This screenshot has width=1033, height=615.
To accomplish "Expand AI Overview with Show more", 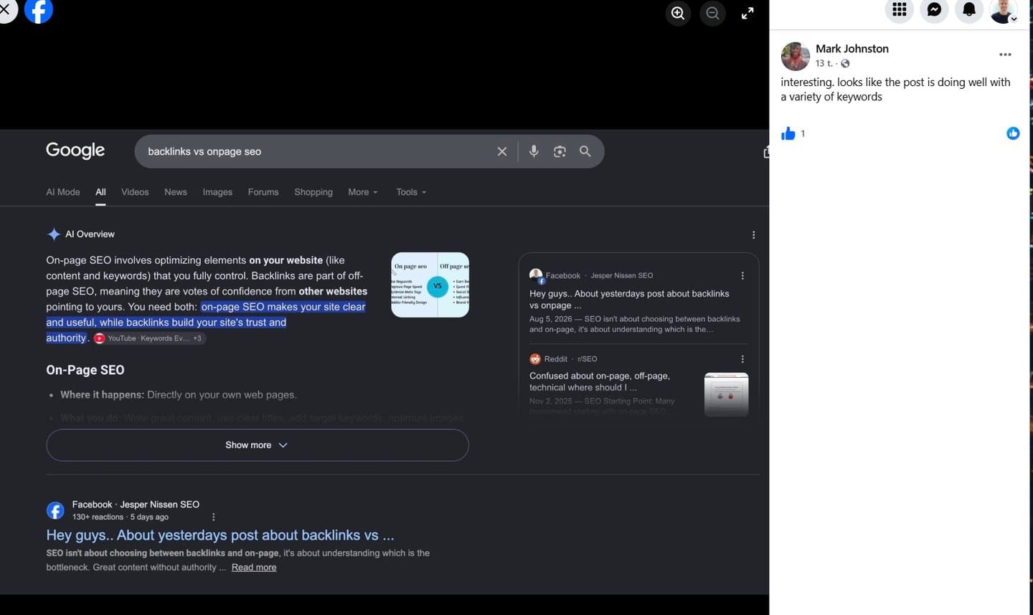I will point(258,445).
